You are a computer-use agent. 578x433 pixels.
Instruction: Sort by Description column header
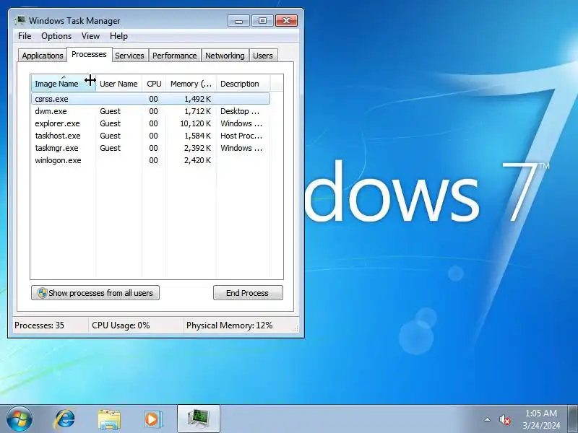(243, 84)
